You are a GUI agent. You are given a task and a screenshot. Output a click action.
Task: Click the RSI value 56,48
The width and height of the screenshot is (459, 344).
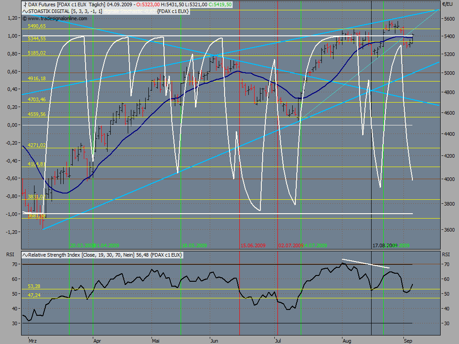tap(142, 255)
